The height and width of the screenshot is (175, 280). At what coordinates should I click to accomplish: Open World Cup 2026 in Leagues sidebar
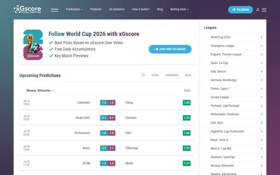point(233,37)
